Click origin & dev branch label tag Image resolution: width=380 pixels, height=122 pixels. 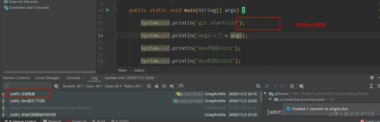pos(189,94)
